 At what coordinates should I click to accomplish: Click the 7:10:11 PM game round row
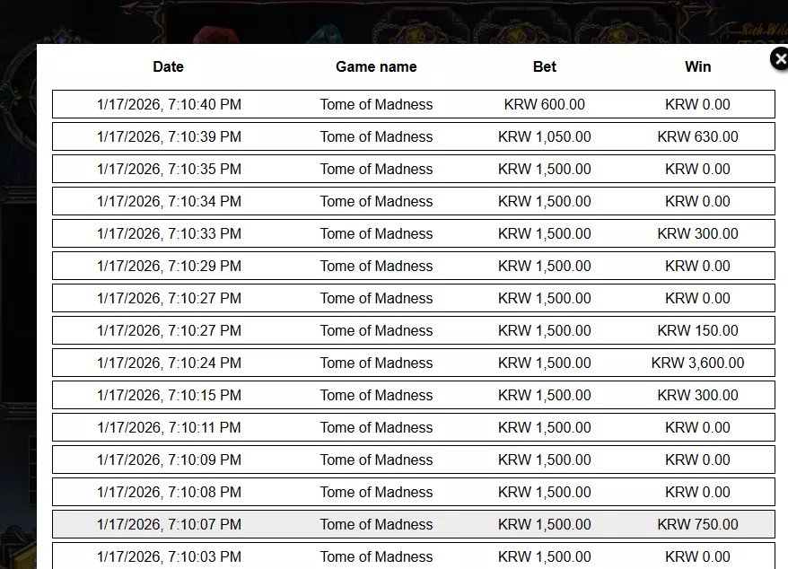[414, 427]
